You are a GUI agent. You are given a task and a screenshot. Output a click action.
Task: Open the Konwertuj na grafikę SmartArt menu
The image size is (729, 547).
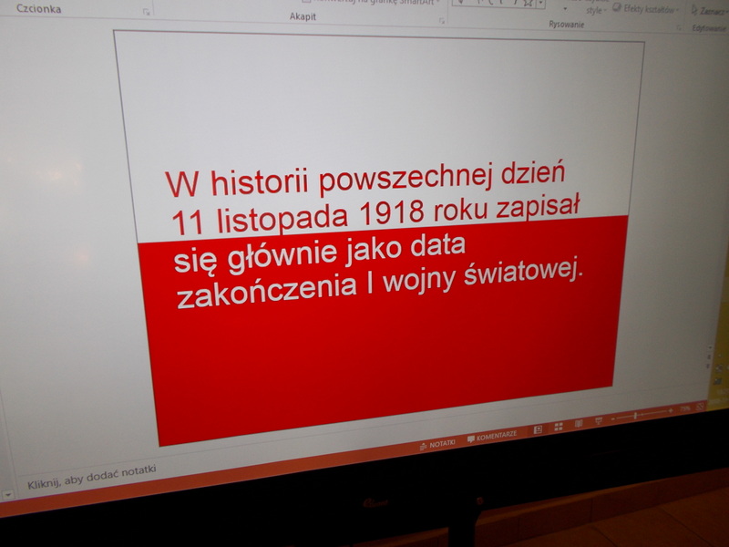point(374,2)
